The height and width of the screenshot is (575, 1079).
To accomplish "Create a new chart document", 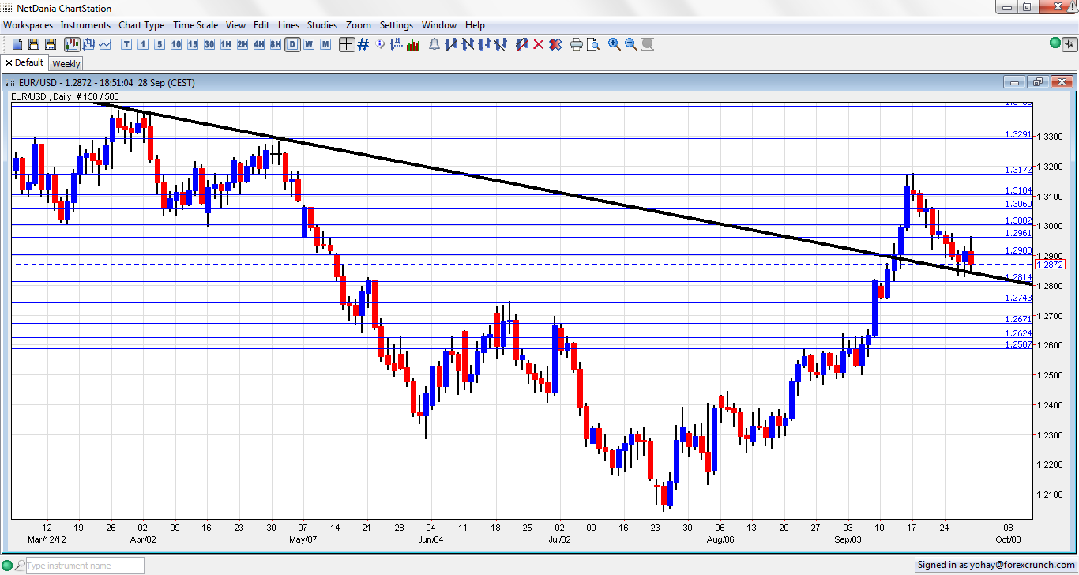I will pyautogui.click(x=17, y=44).
